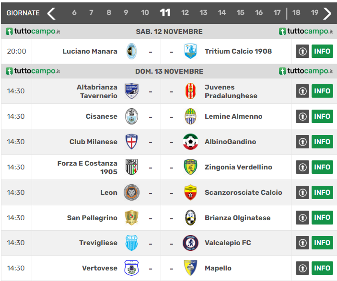The image size is (337, 281).
Task: Click the Valcalepio FC crest
Action: (190, 243)
